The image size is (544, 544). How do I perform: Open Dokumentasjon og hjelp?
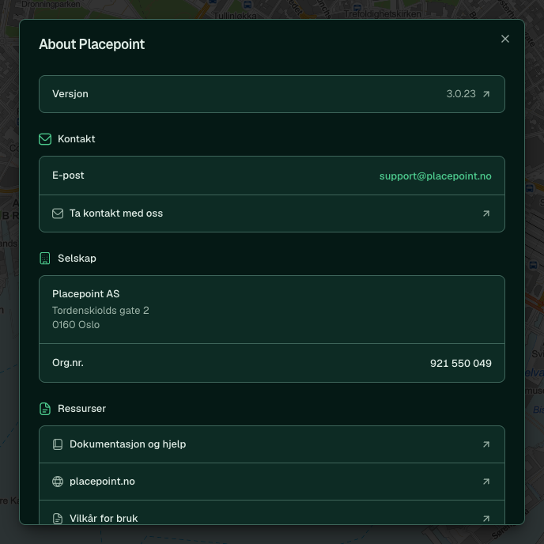tap(272, 444)
